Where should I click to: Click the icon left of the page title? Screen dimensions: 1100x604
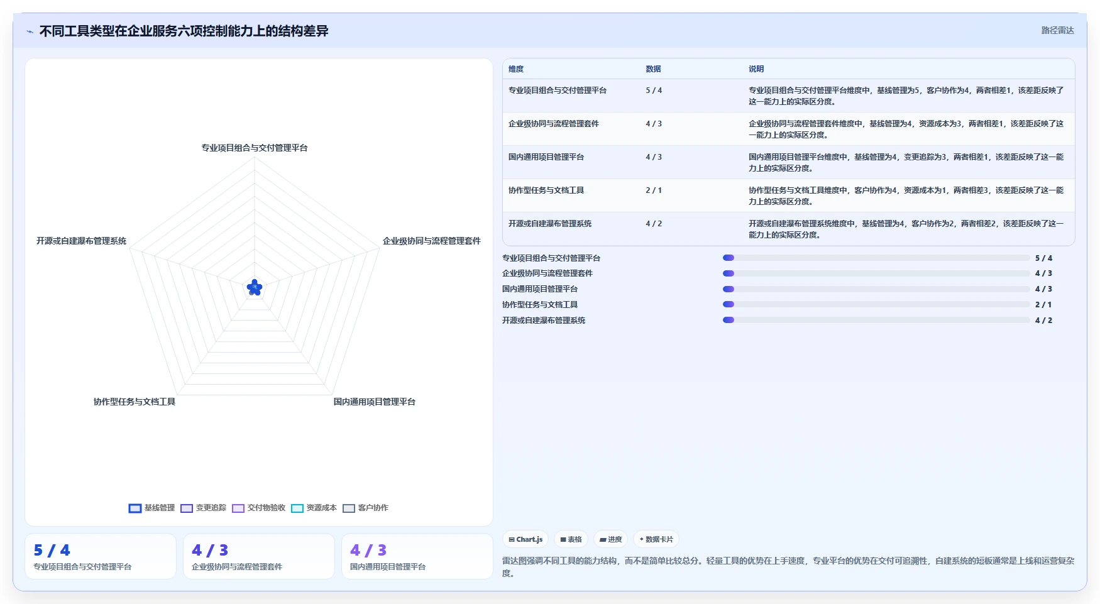click(30, 31)
